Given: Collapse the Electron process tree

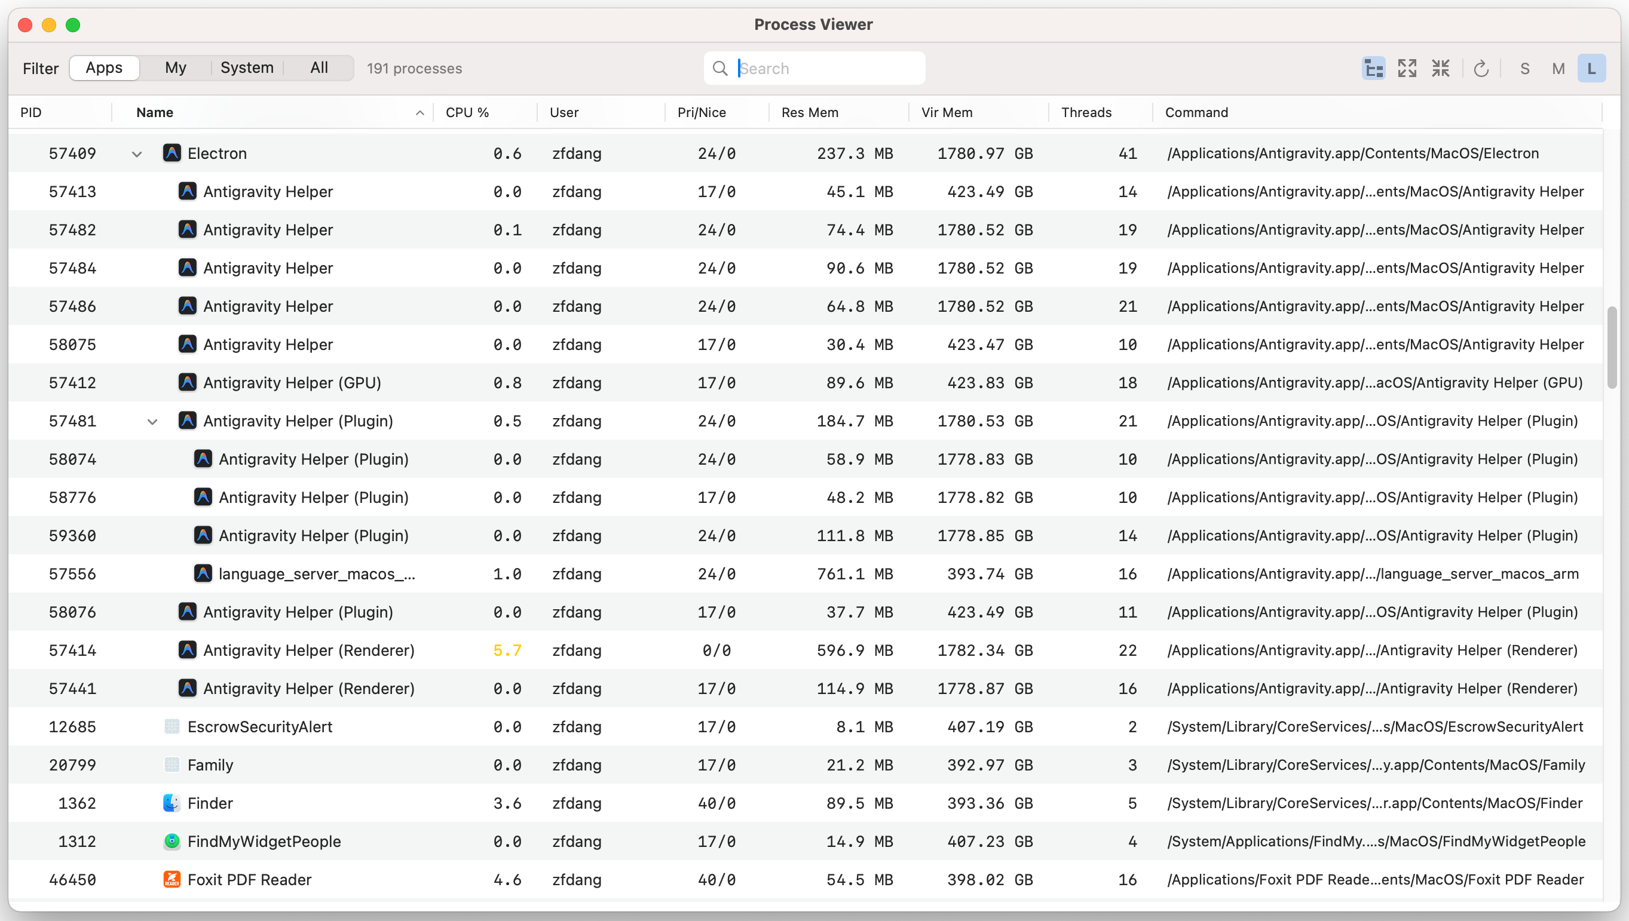Looking at the screenshot, I should coord(137,153).
